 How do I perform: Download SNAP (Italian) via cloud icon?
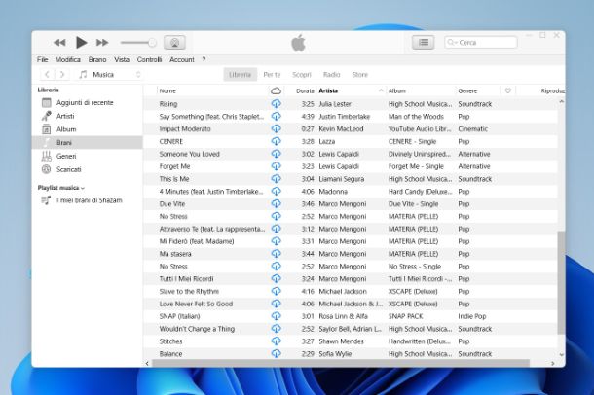[277, 316]
